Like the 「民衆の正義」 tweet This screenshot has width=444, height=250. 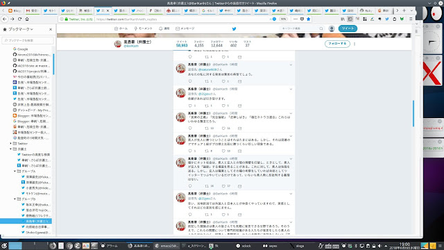pos(223,128)
